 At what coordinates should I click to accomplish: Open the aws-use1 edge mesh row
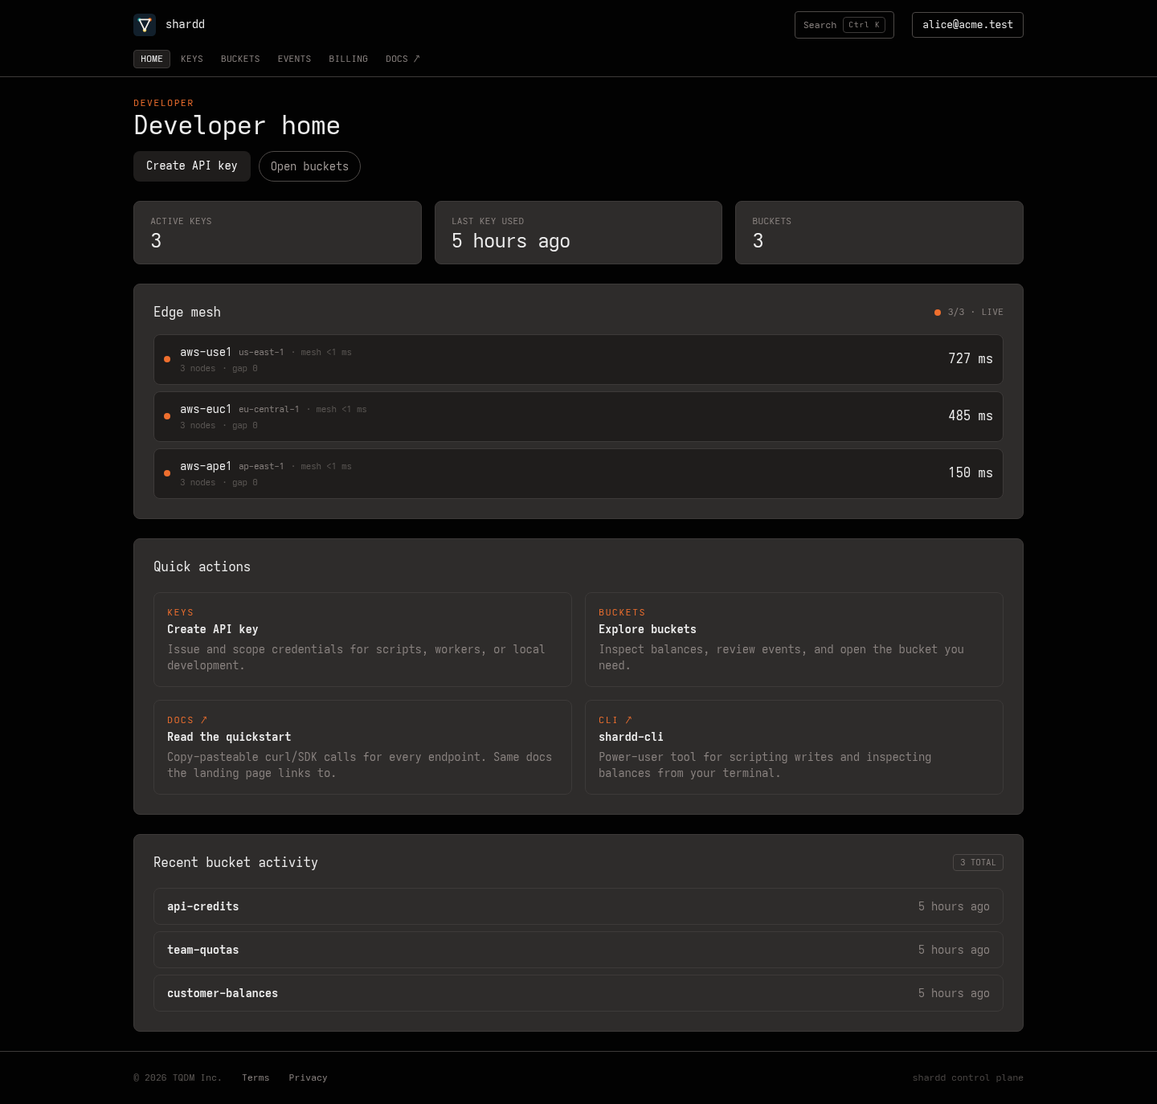coord(578,359)
